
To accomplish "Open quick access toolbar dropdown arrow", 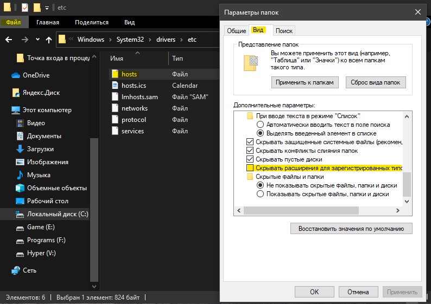I will click(47, 8).
